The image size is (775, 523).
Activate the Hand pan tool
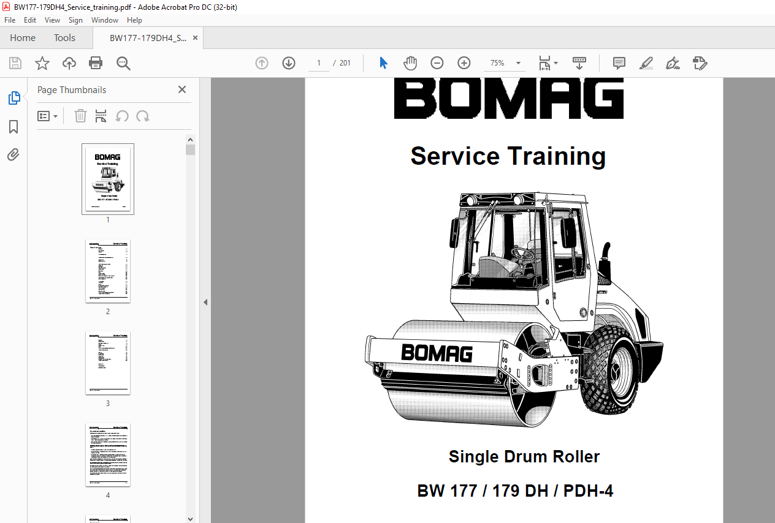[x=410, y=63]
